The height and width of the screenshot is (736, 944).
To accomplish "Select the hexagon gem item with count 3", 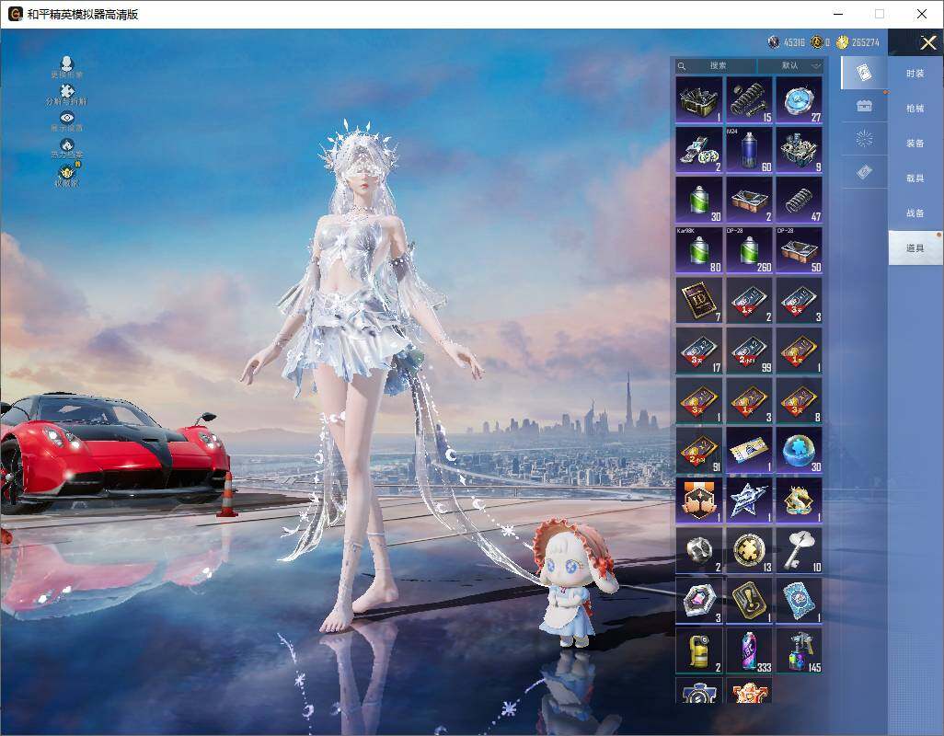I will pyautogui.click(x=699, y=601).
